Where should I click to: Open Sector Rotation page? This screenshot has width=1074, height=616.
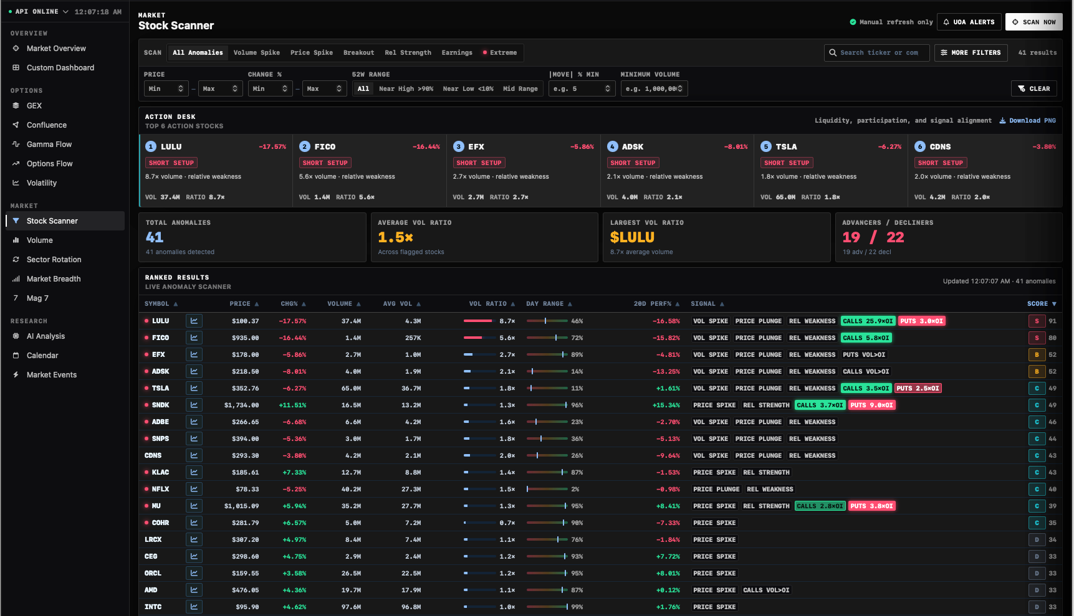(65, 260)
